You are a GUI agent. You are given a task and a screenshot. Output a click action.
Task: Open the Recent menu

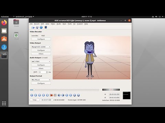coord(37,24)
